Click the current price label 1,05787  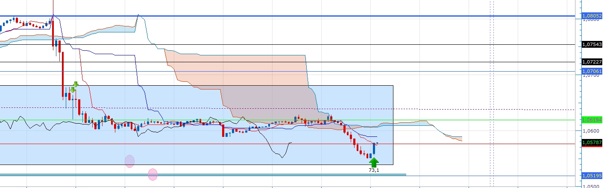tap(592, 142)
